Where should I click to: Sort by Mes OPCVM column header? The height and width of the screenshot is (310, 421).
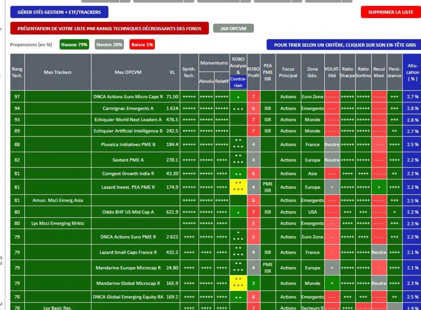[x=128, y=72]
